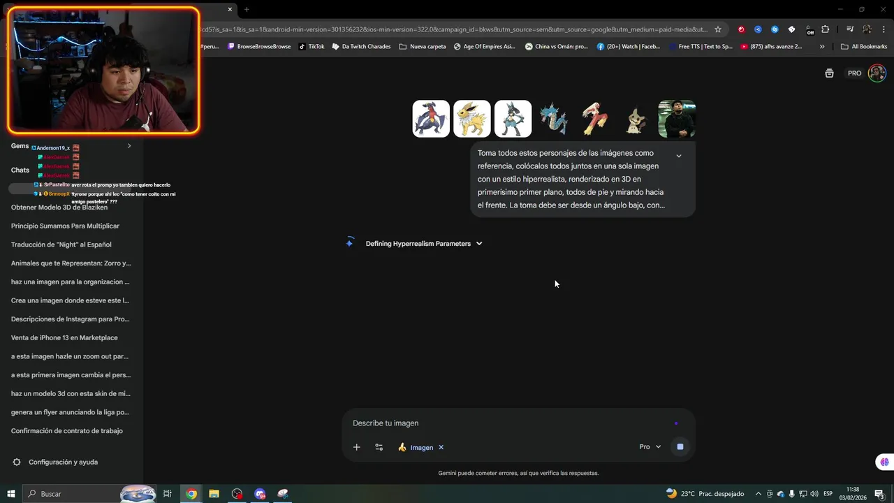
Task: Open OBS Studio from the taskbar
Action: tap(237, 494)
